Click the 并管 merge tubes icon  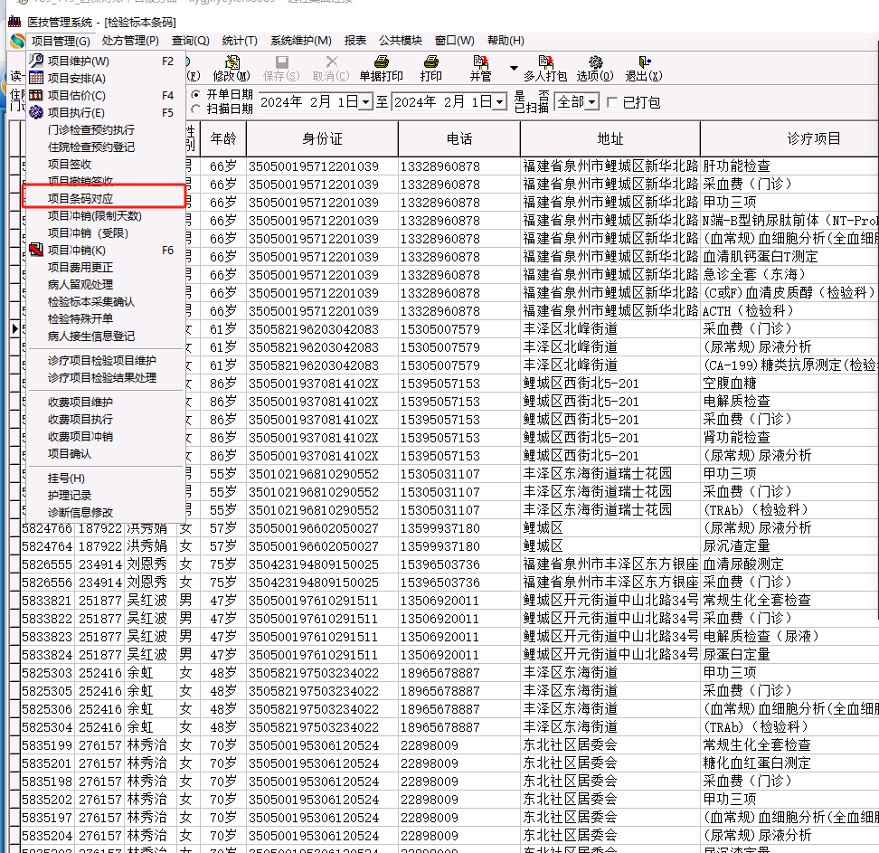click(x=480, y=62)
